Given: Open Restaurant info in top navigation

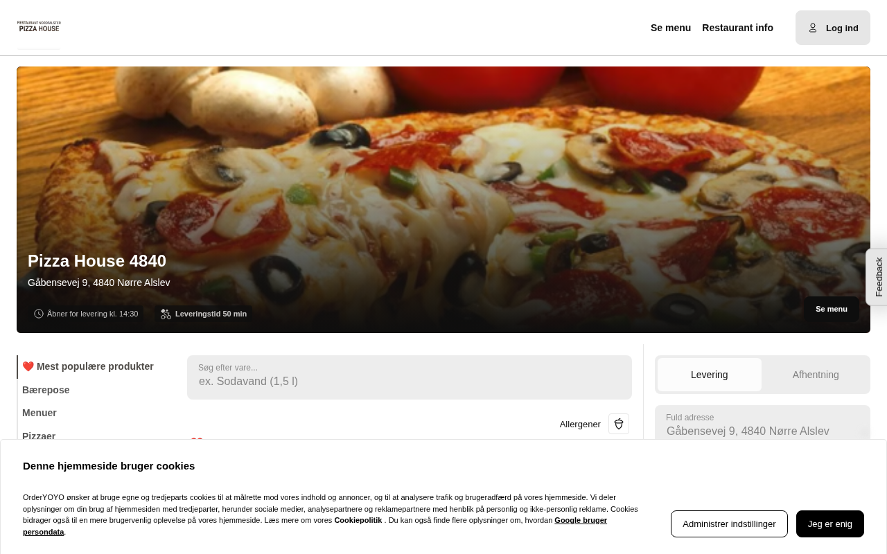Looking at the screenshot, I should click(737, 28).
